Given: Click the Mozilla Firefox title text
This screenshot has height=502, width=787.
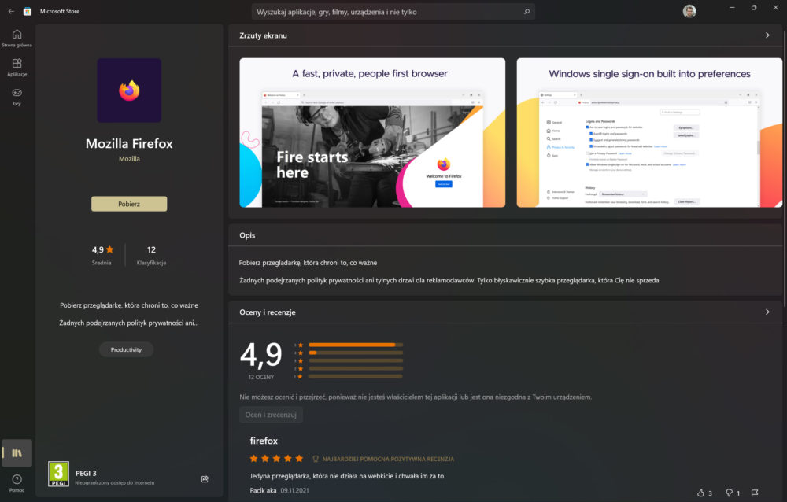Looking at the screenshot, I should [x=129, y=143].
